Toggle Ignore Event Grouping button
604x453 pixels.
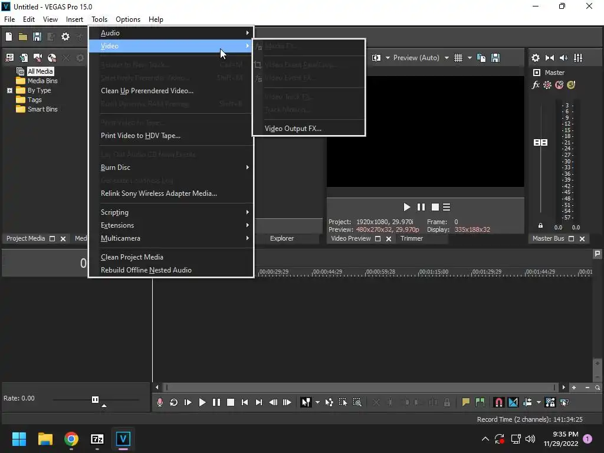[x=564, y=402]
